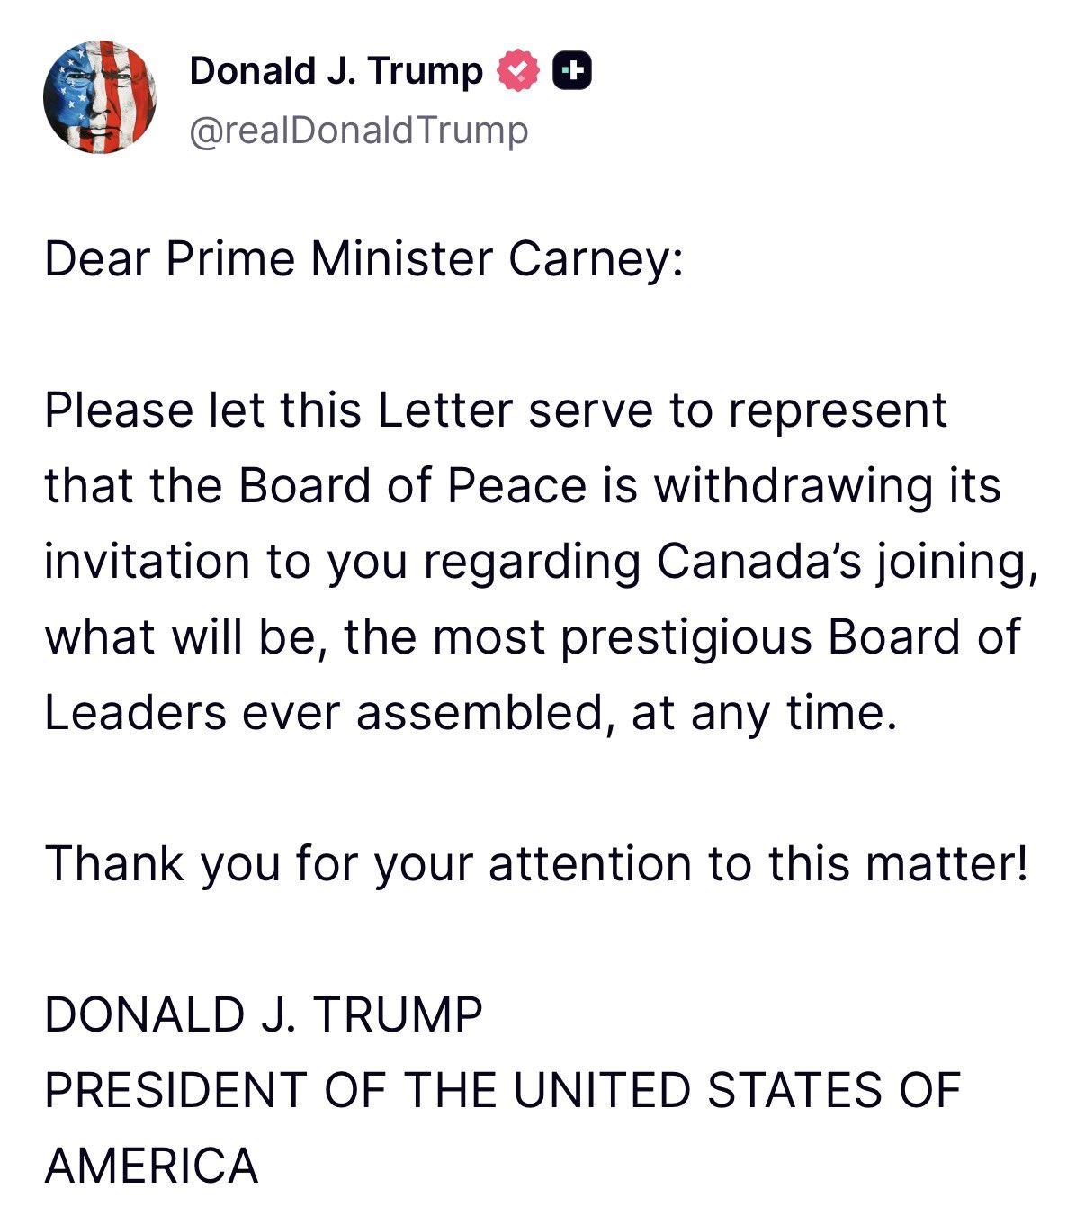Click the word 'prestigious' in the post
The width and height of the screenshot is (1085, 1217).
coord(686,637)
